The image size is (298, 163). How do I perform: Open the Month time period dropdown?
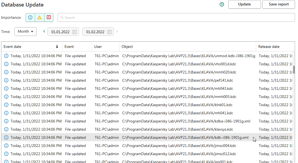(x=26, y=32)
